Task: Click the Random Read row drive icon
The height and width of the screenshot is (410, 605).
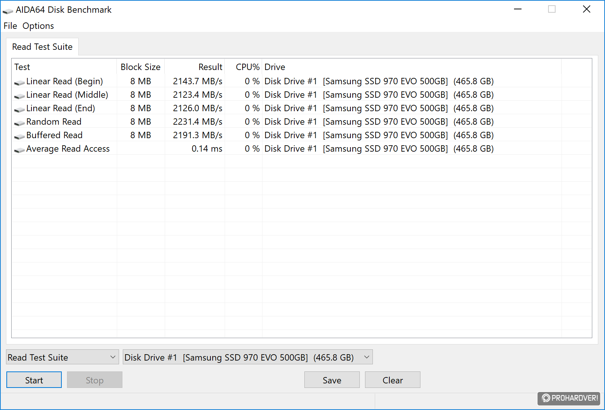Action: (x=19, y=123)
